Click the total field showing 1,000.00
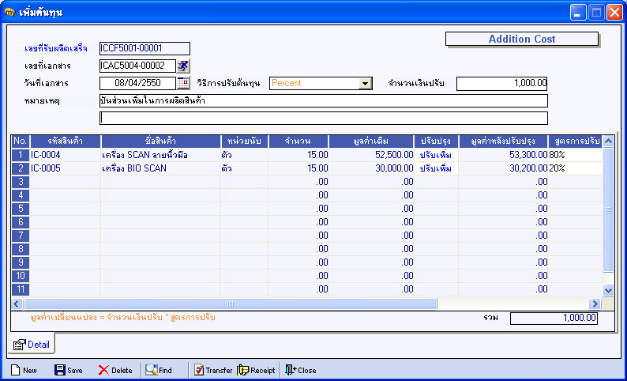This screenshot has height=381, width=627. (554, 319)
